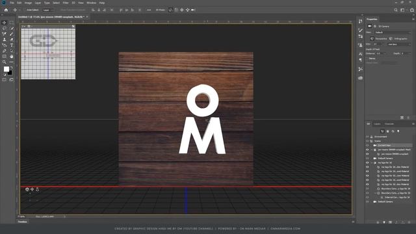The image size is (416, 234).
Task: Select the Eraser tool
Action: [x=12, y=39]
